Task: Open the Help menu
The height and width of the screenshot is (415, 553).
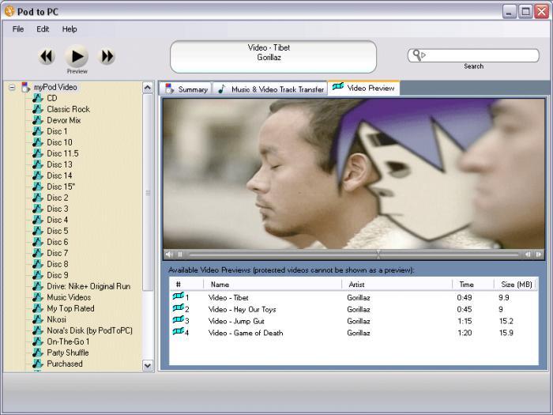Action: point(70,29)
